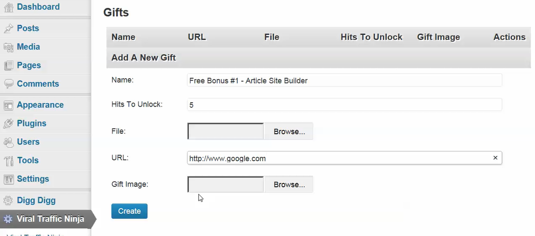The height and width of the screenshot is (236, 535).
Task: Click the Comments speech bubble icon
Action: [x=8, y=84]
